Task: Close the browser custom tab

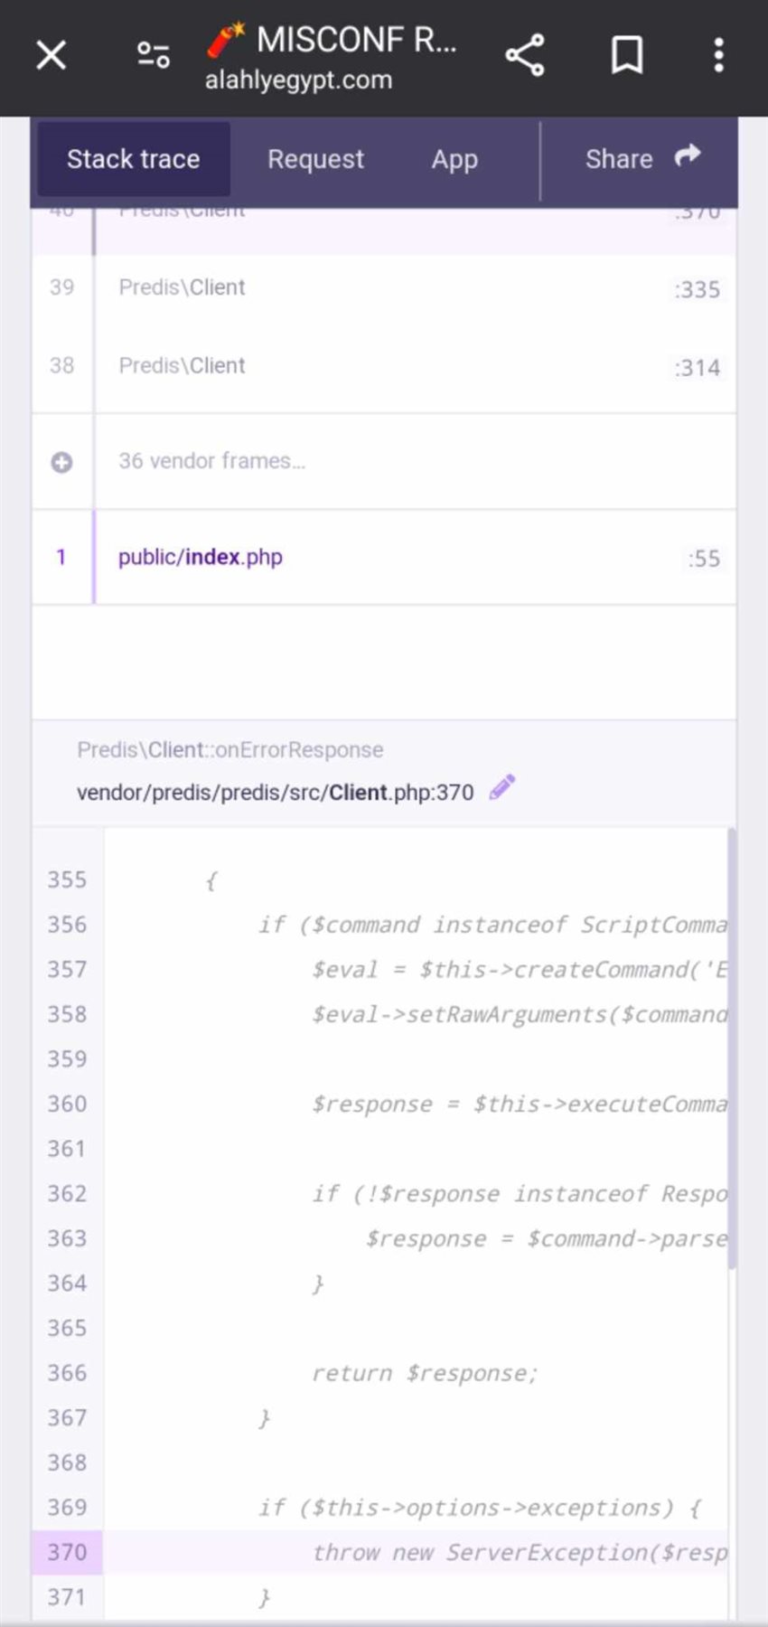Action: 52,56
